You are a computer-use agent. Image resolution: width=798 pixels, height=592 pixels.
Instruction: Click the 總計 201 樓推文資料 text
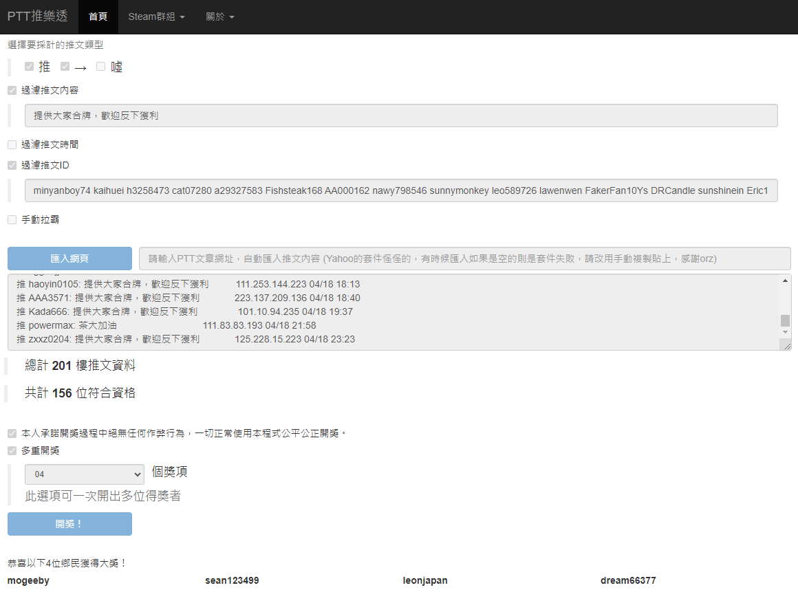click(x=80, y=365)
